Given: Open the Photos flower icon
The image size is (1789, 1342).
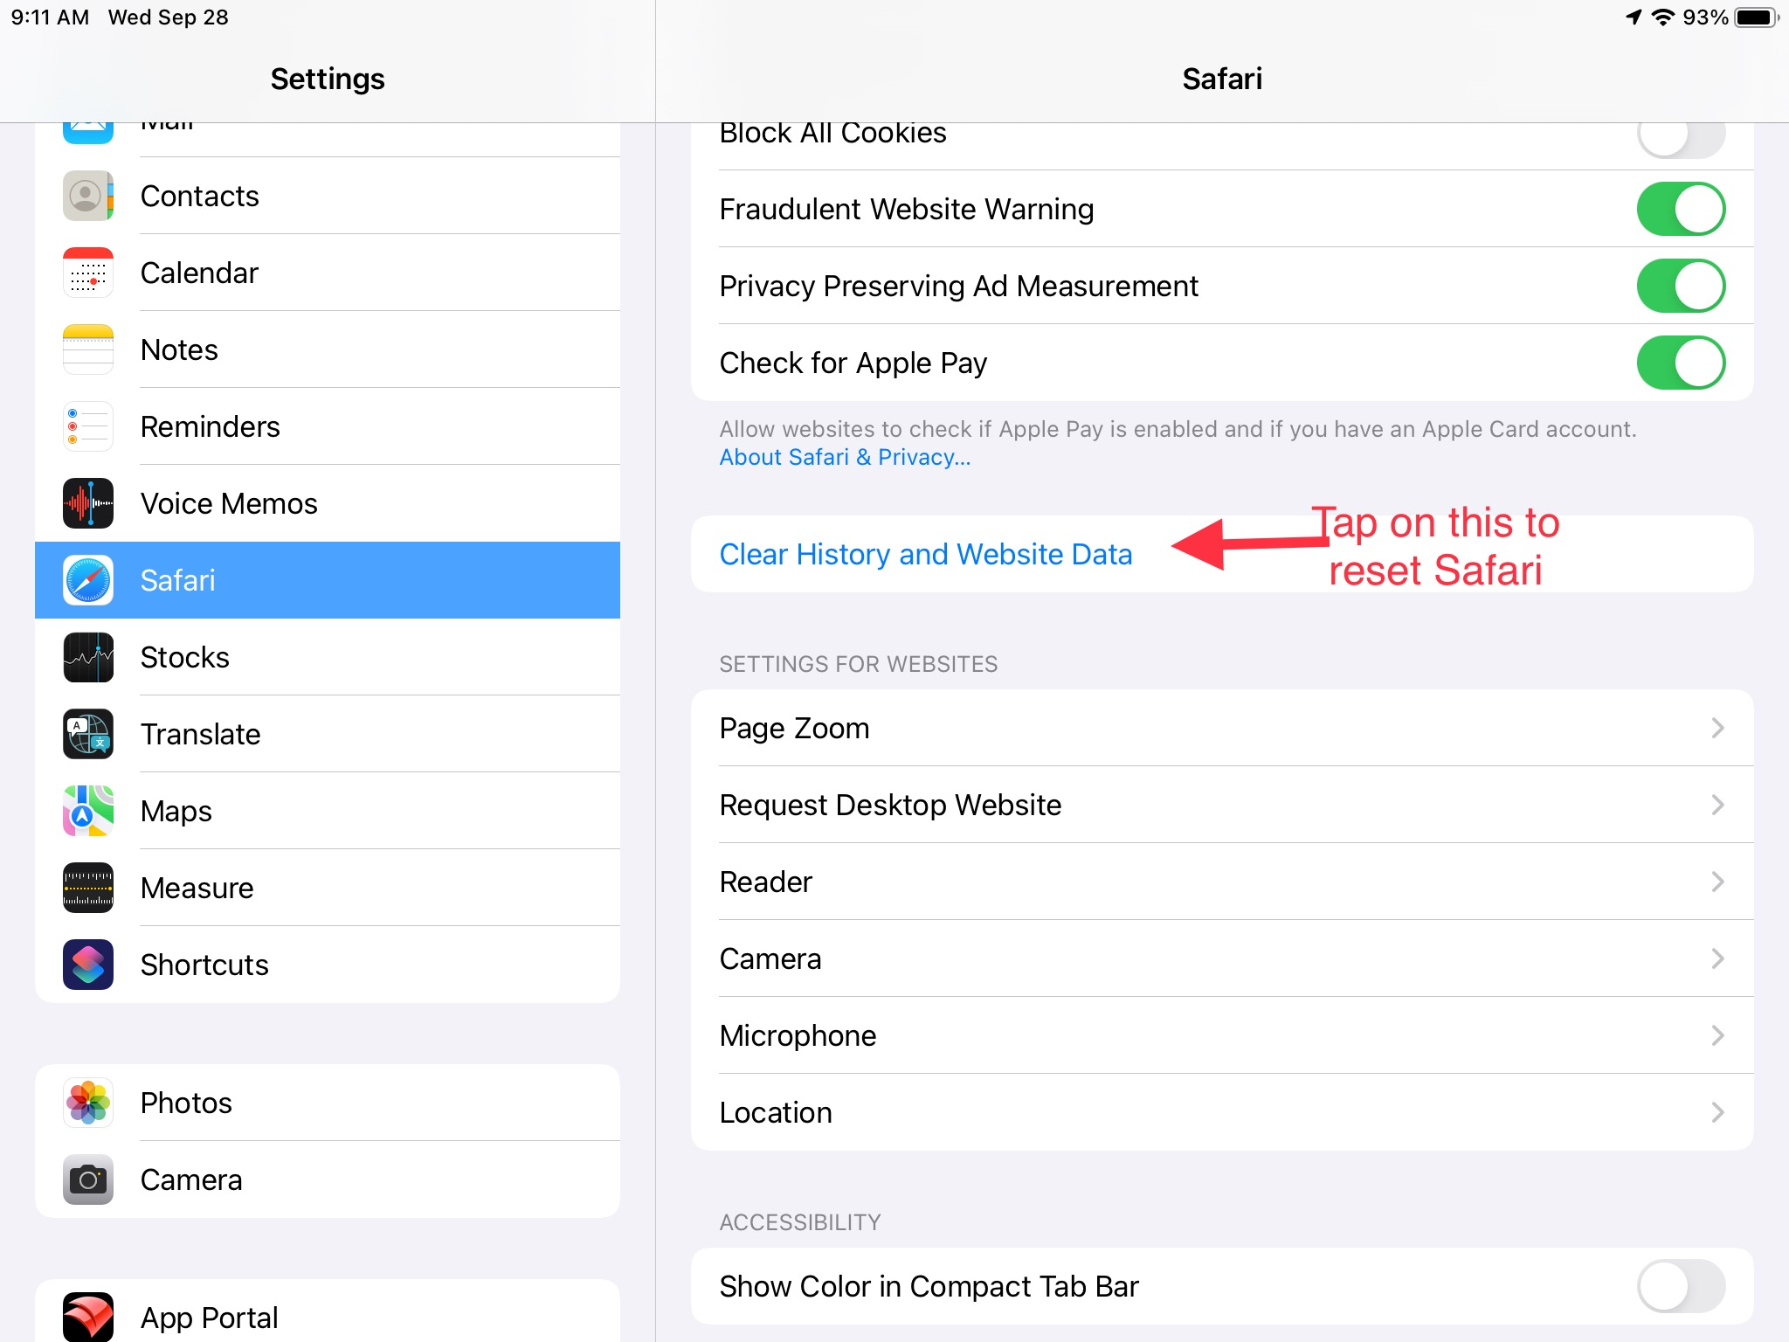Looking at the screenshot, I should click(88, 1103).
